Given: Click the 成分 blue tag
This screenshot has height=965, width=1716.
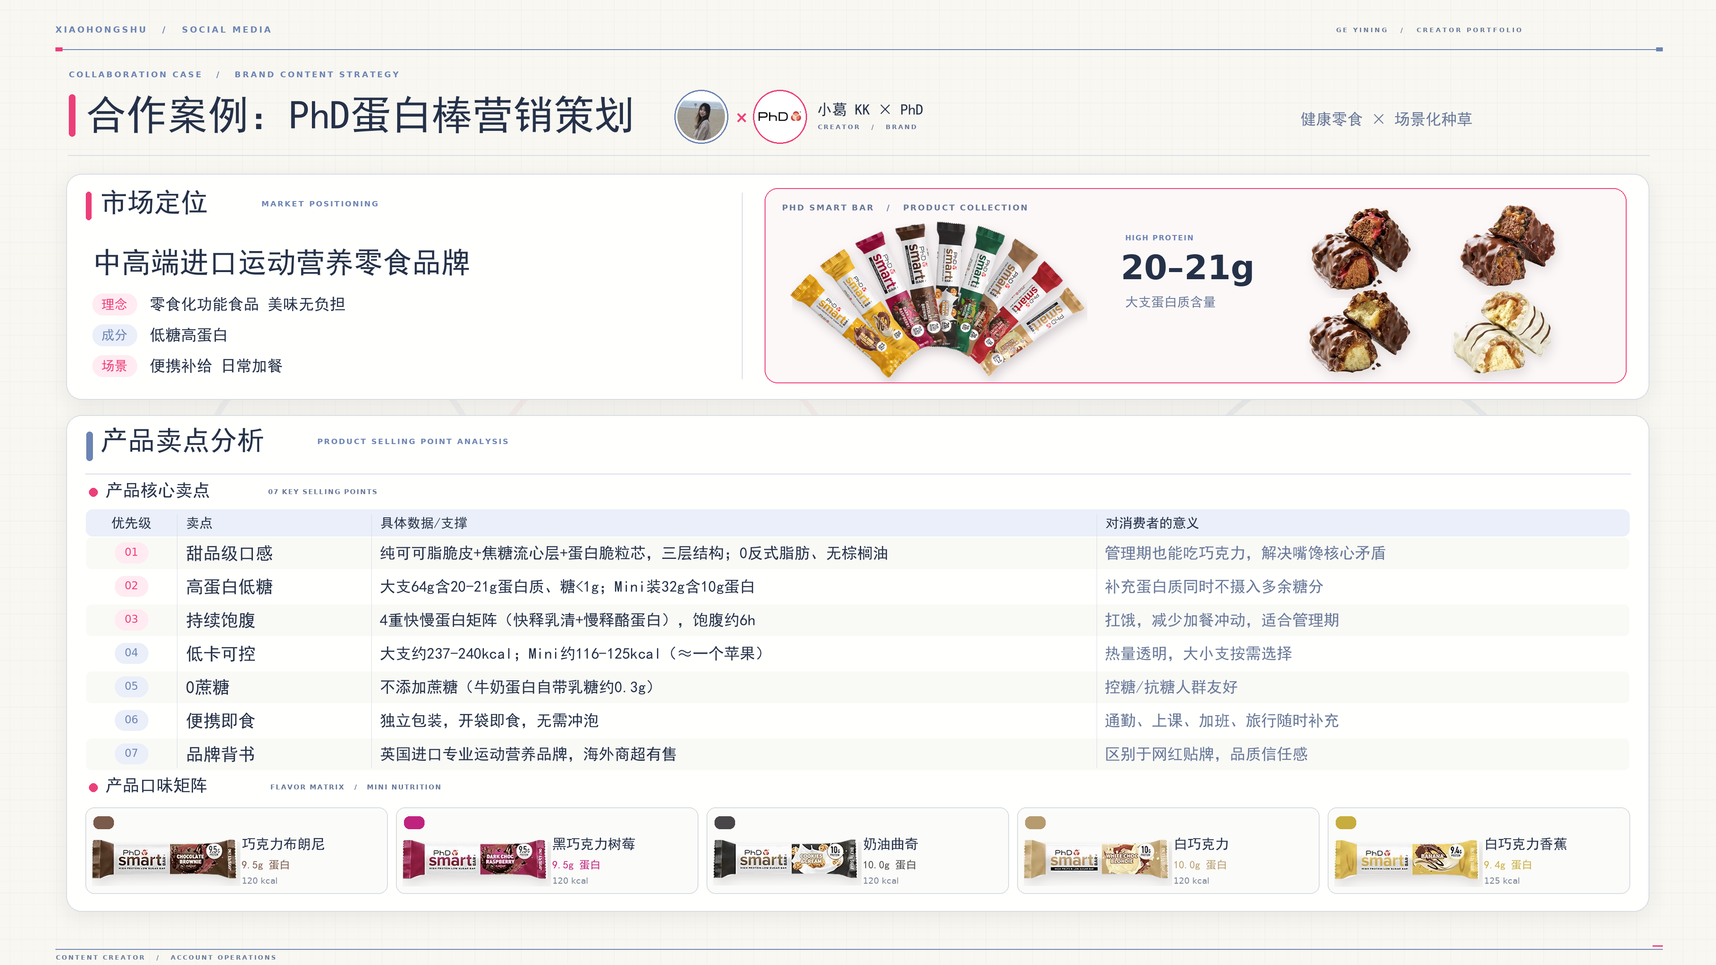Looking at the screenshot, I should click(114, 335).
